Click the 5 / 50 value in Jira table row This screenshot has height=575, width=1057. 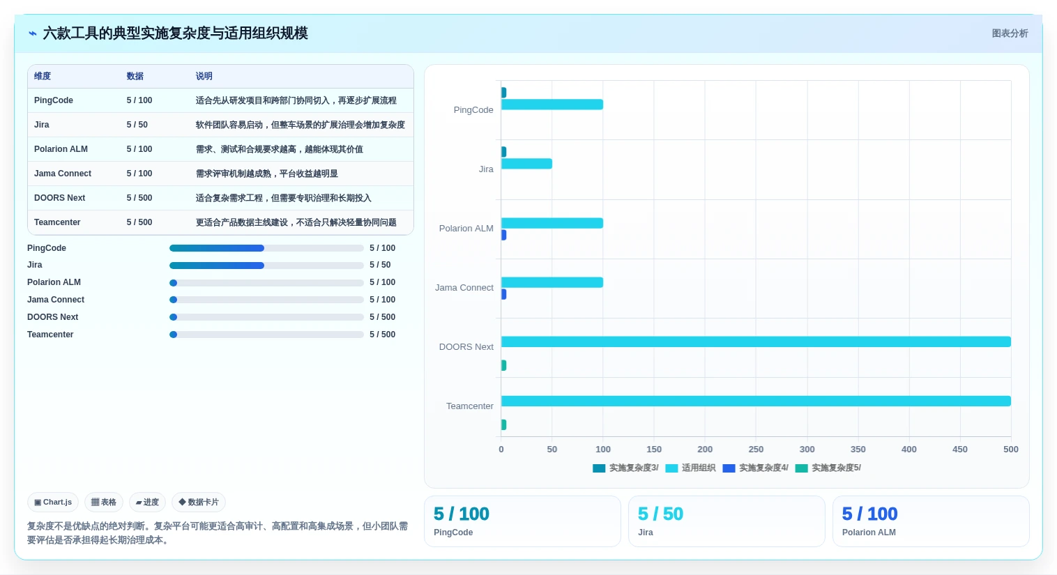pos(137,125)
